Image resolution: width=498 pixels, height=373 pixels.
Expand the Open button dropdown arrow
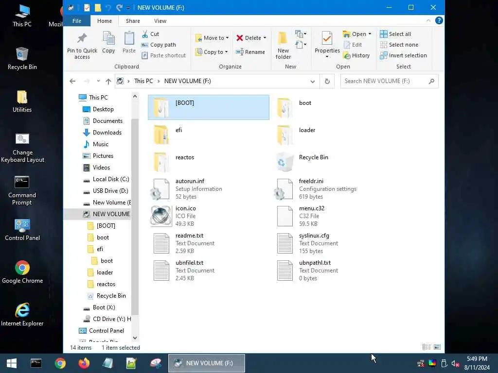(x=370, y=34)
